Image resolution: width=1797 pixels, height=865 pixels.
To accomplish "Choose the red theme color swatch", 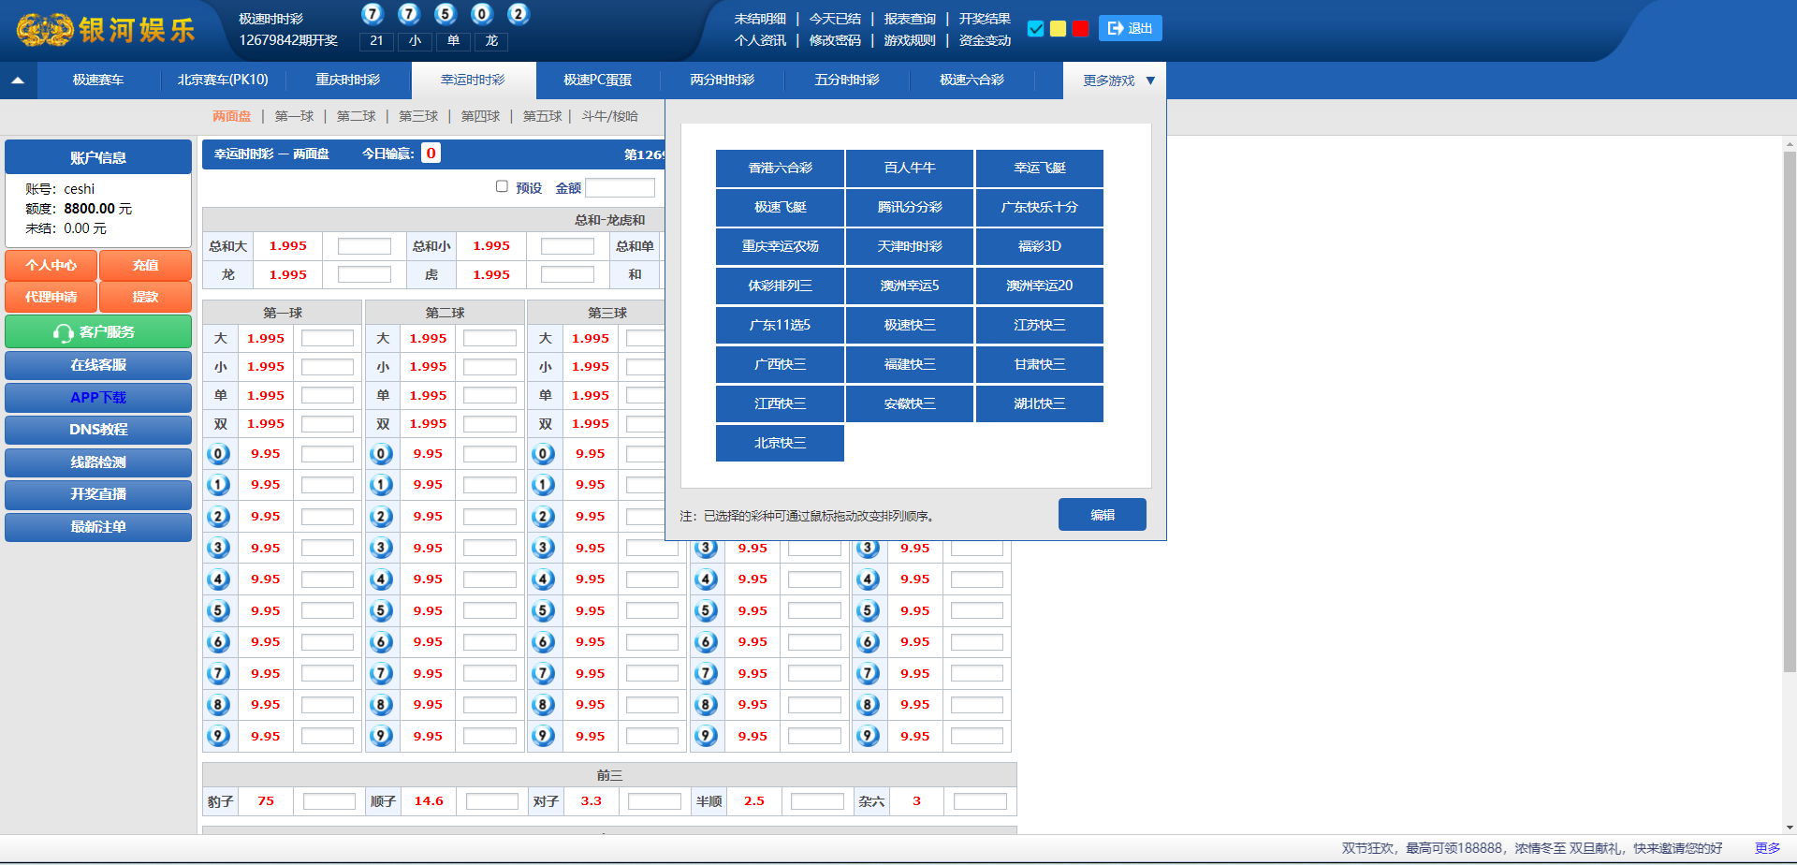I will pos(1080,29).
